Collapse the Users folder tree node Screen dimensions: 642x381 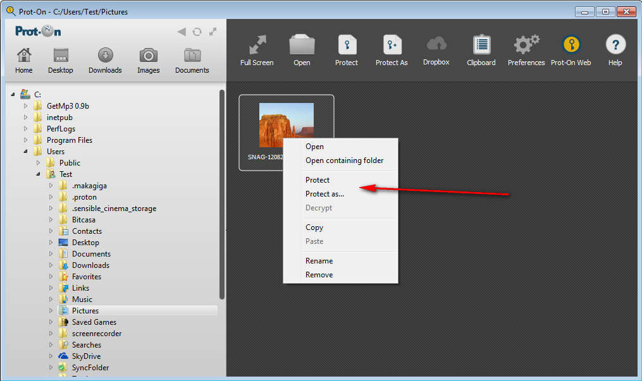(x=26, y=152)
